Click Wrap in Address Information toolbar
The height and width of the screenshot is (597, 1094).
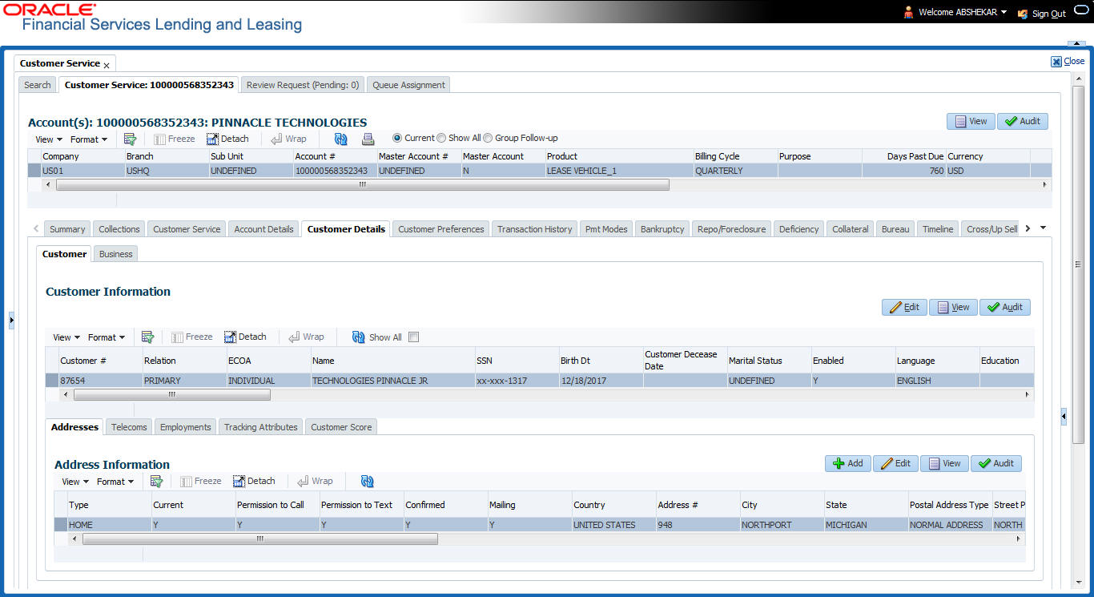(315, 482)
